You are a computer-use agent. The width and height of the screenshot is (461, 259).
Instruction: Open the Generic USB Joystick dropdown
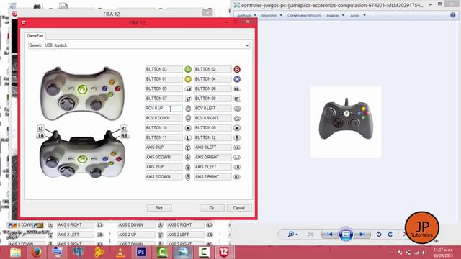(139, 45)
